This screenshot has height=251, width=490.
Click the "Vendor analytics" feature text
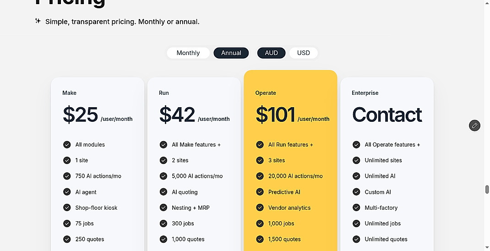pos(289,207)
